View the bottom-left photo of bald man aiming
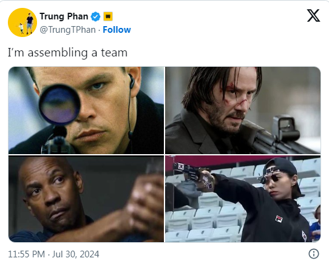The image size is (329, 261). 86,199
